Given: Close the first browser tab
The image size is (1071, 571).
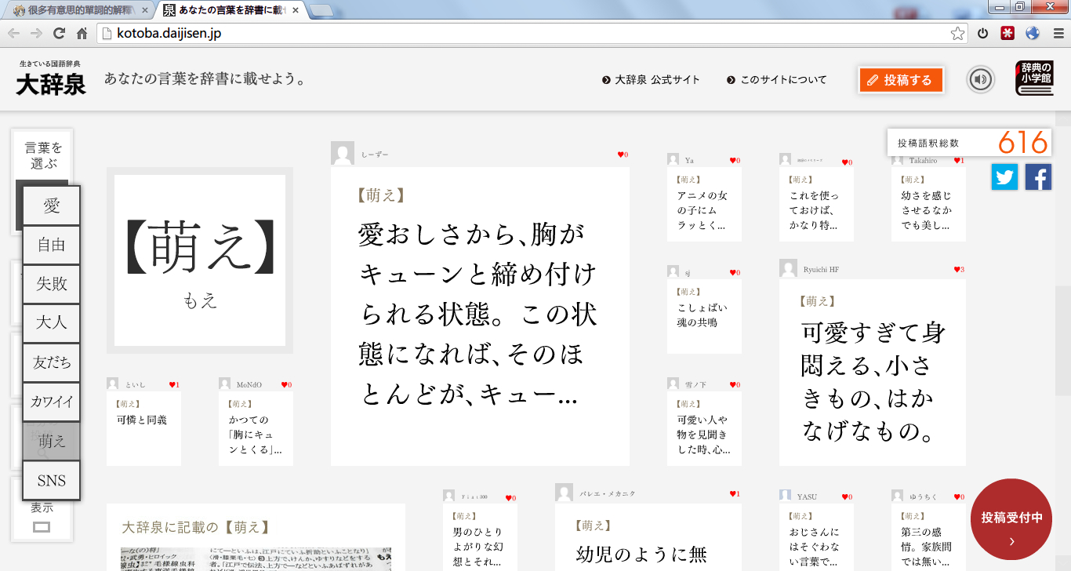Looking at the screenshot, I should click(x=143, y=9).
